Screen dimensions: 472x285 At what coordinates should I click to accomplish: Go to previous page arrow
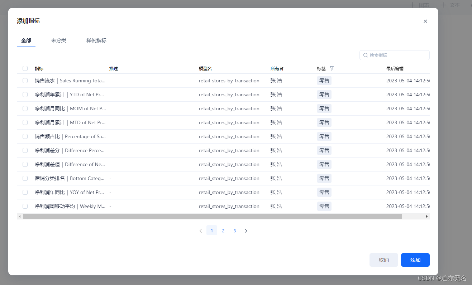(x=201, y=231)
